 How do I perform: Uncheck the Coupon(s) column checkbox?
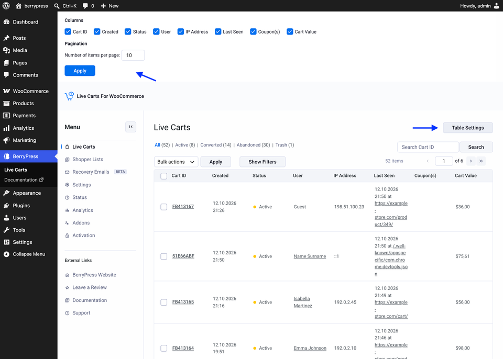tap(253, 31)
